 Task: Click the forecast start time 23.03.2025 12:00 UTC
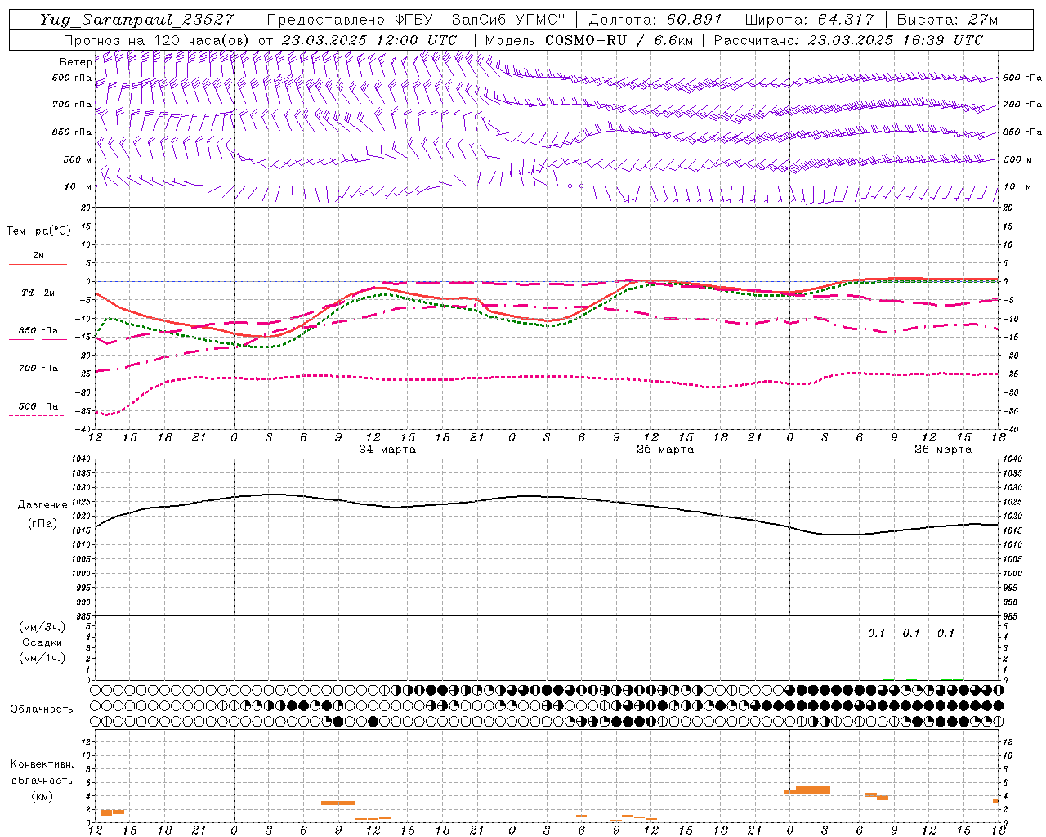pyautogui.click(x=369, y=40)
